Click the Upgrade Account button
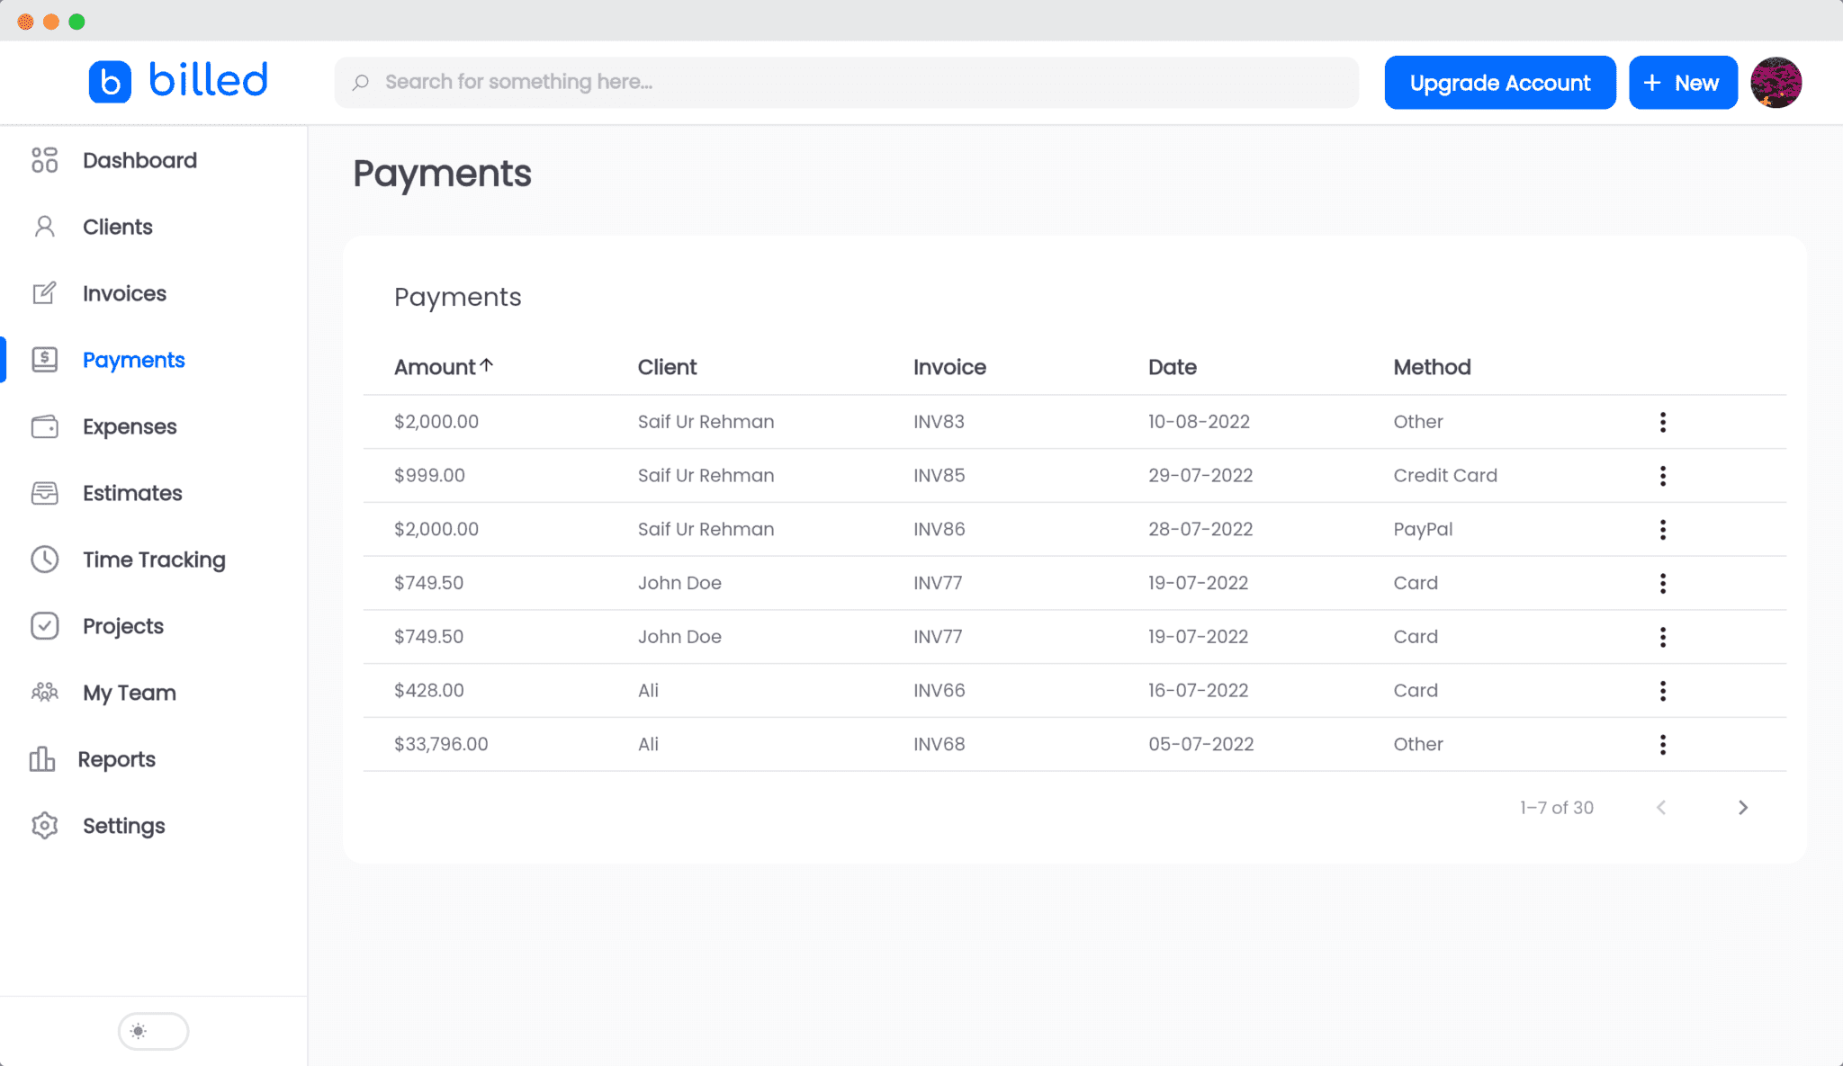 1499,82
